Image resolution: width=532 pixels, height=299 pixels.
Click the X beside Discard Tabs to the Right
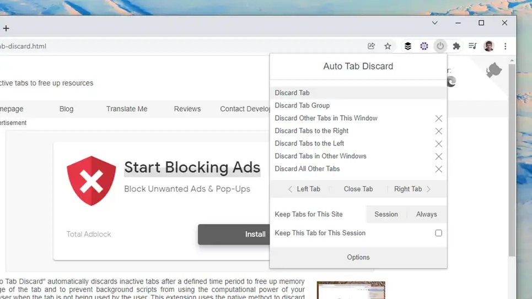[x=438, y=131]
